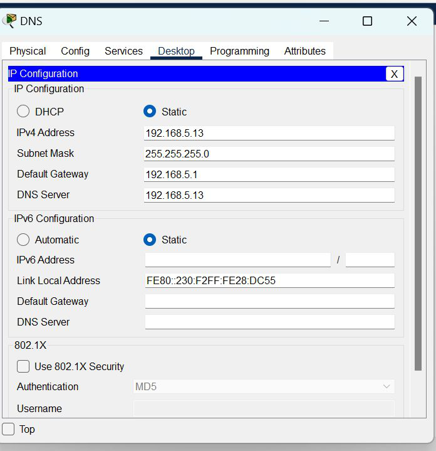This screenshot has height=451, width=436.
Task: Select the IPv6 Static radio button
Action: [x=150, y=240]
